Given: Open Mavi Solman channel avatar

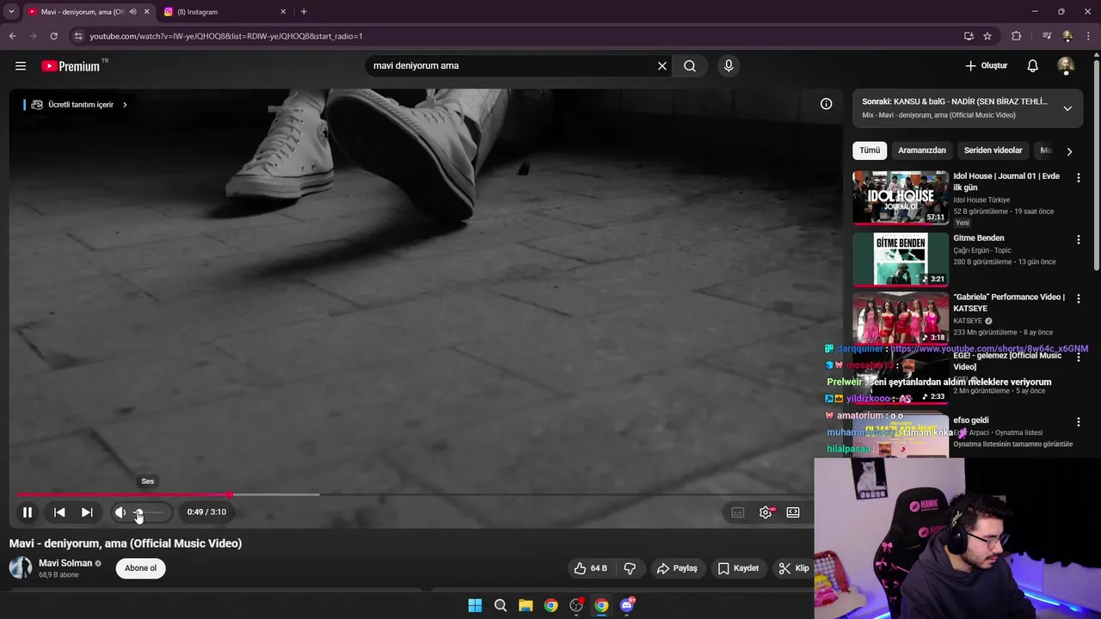Looking at the screenshot, I should click(21, 567).
